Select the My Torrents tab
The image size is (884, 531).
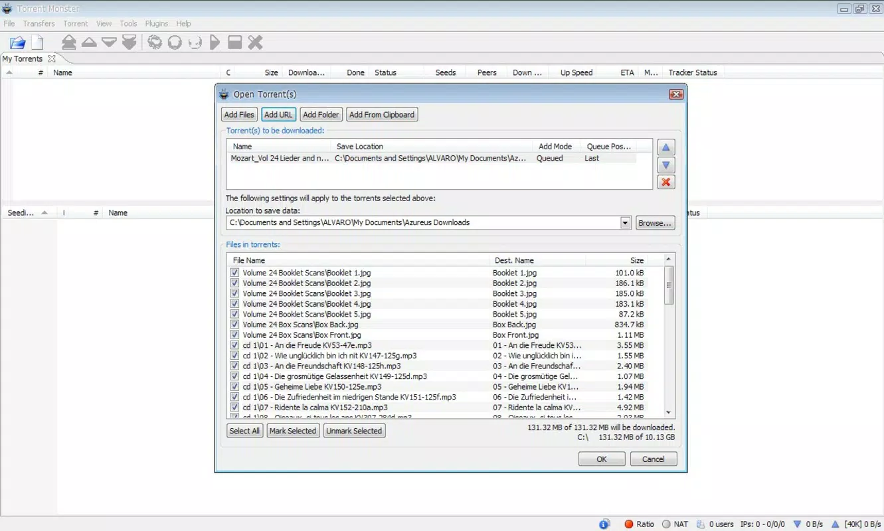pyautogui.click(x=23, y=58)
